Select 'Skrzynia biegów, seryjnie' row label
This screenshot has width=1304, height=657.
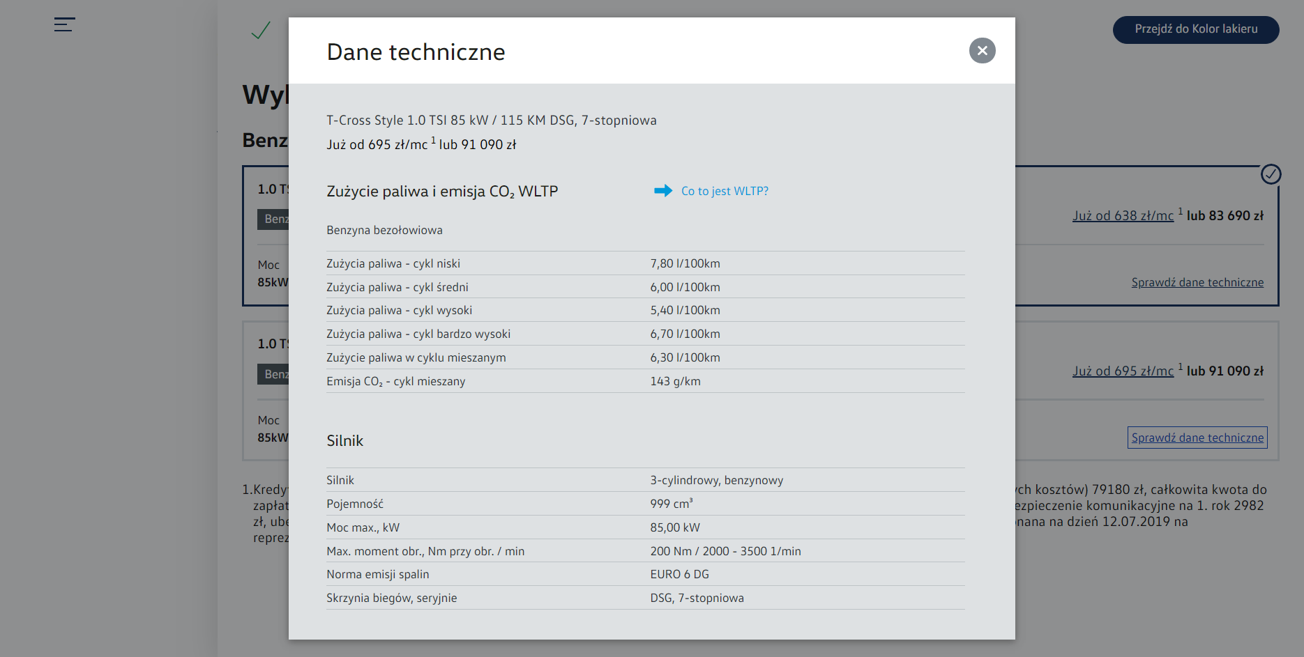[391, 598]
